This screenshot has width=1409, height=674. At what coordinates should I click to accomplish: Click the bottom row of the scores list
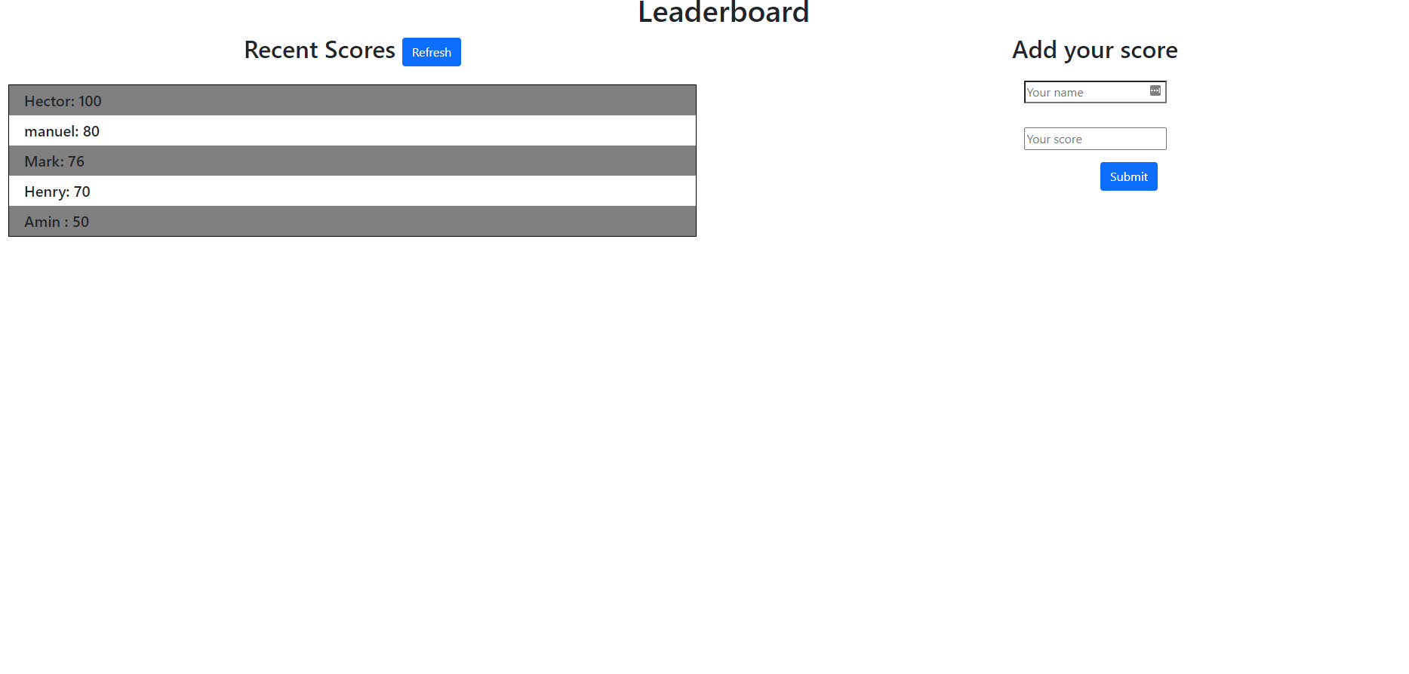[x=352, y=221]
